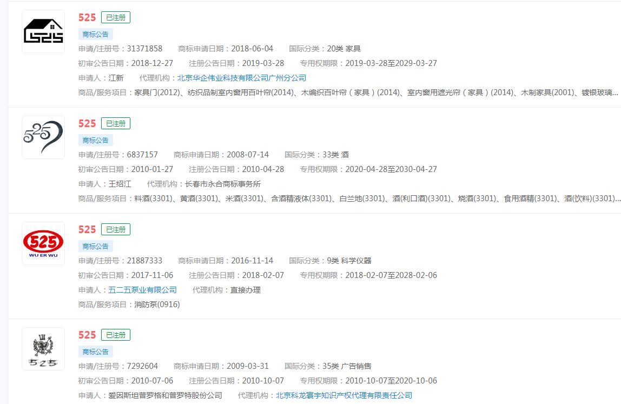621x404 pixels.
Task: Select registration number 21887333 text
Action: [x=144, y=261]
